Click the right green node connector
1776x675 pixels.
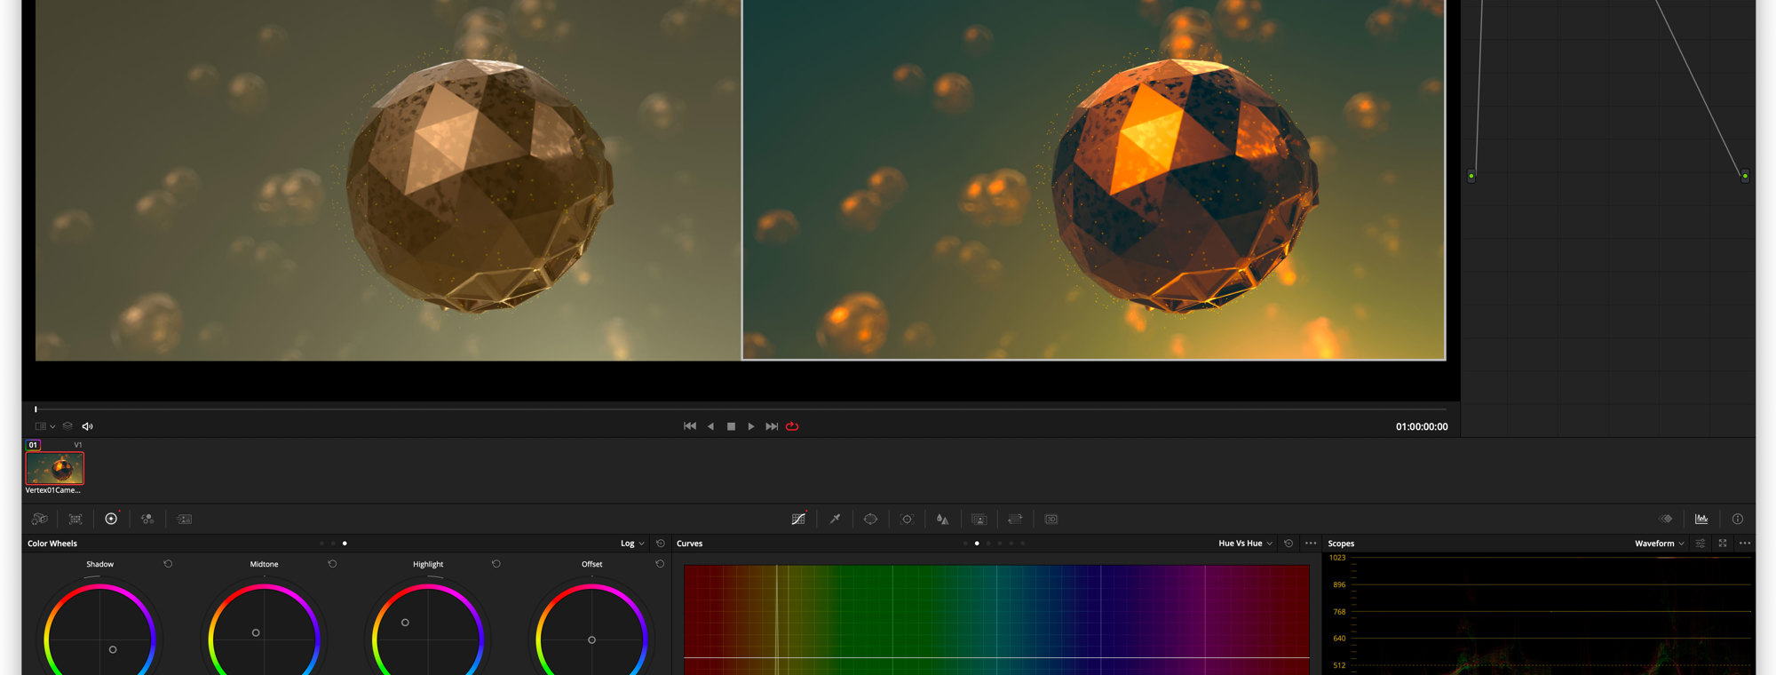tap(1745, 176)
